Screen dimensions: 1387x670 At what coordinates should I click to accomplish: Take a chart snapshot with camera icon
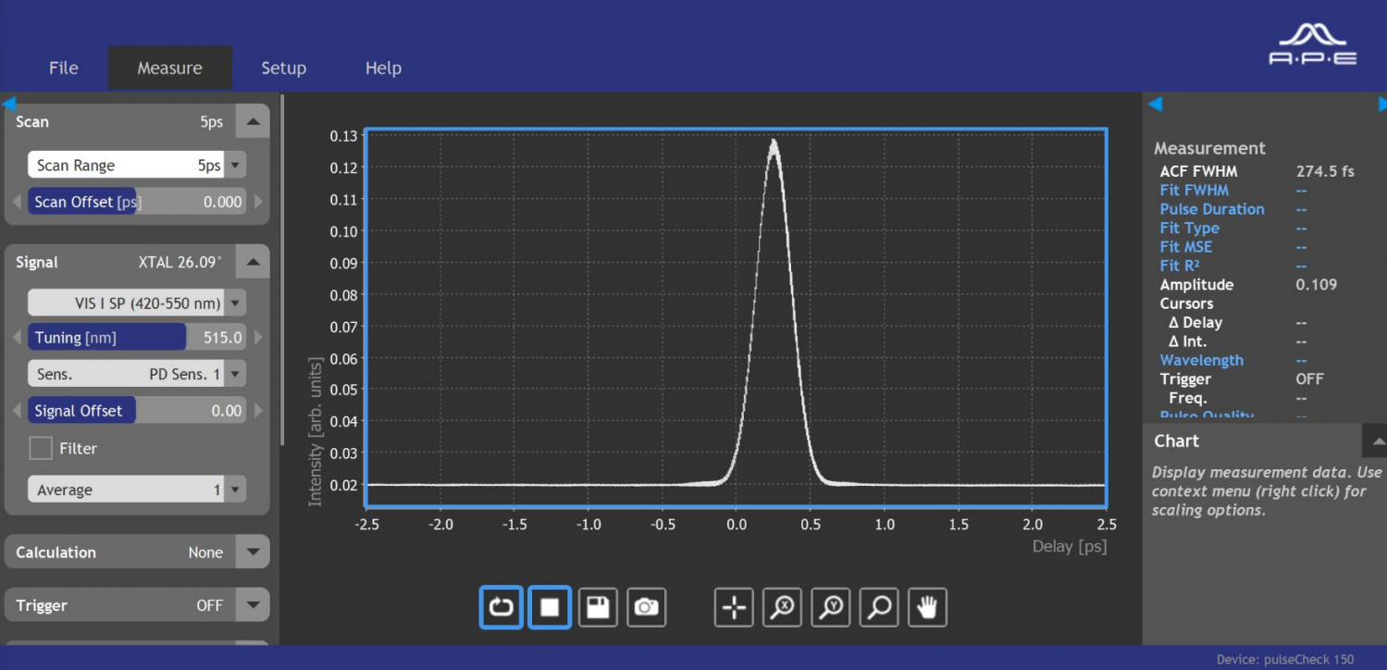pos(646,607)
